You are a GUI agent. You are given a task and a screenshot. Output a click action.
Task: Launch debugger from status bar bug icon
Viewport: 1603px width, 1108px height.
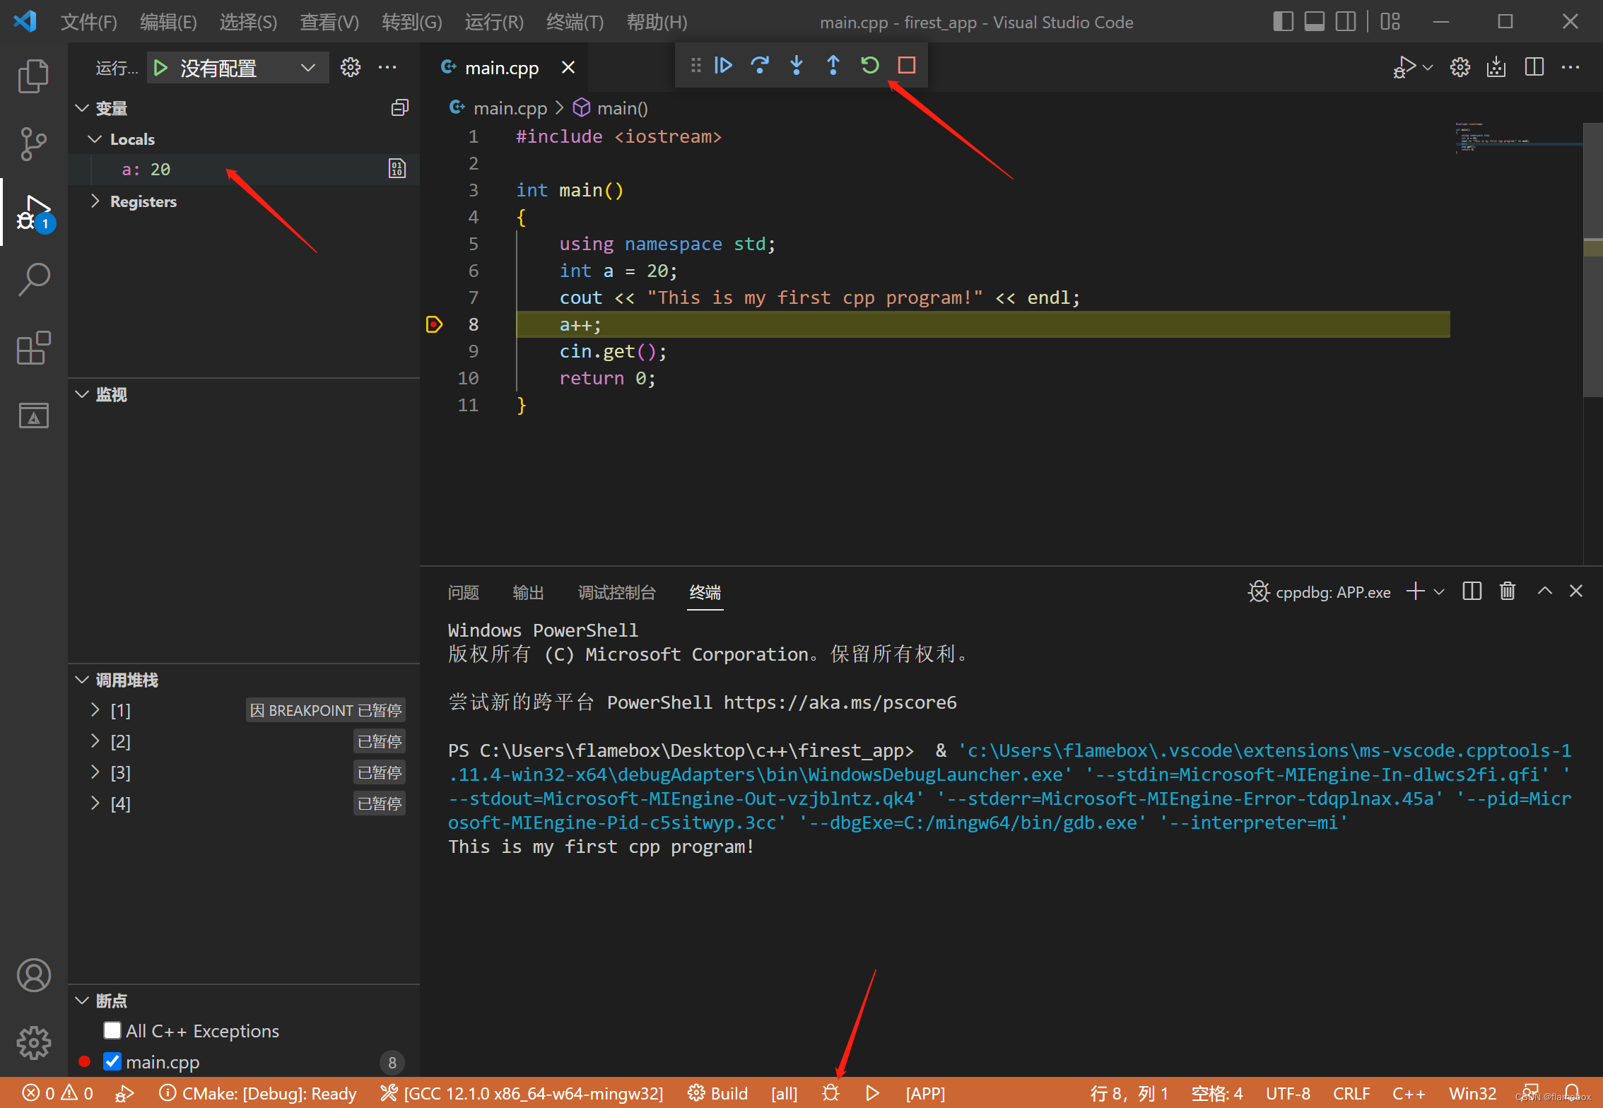831,1093
